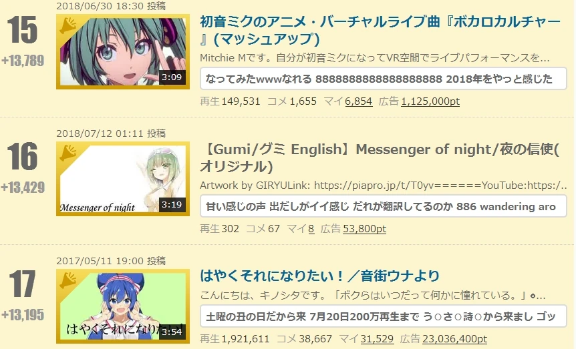Screen dimensions: 576x349
Task: Click the 6,854 mylist count link
Action: [x=359, y=101]
